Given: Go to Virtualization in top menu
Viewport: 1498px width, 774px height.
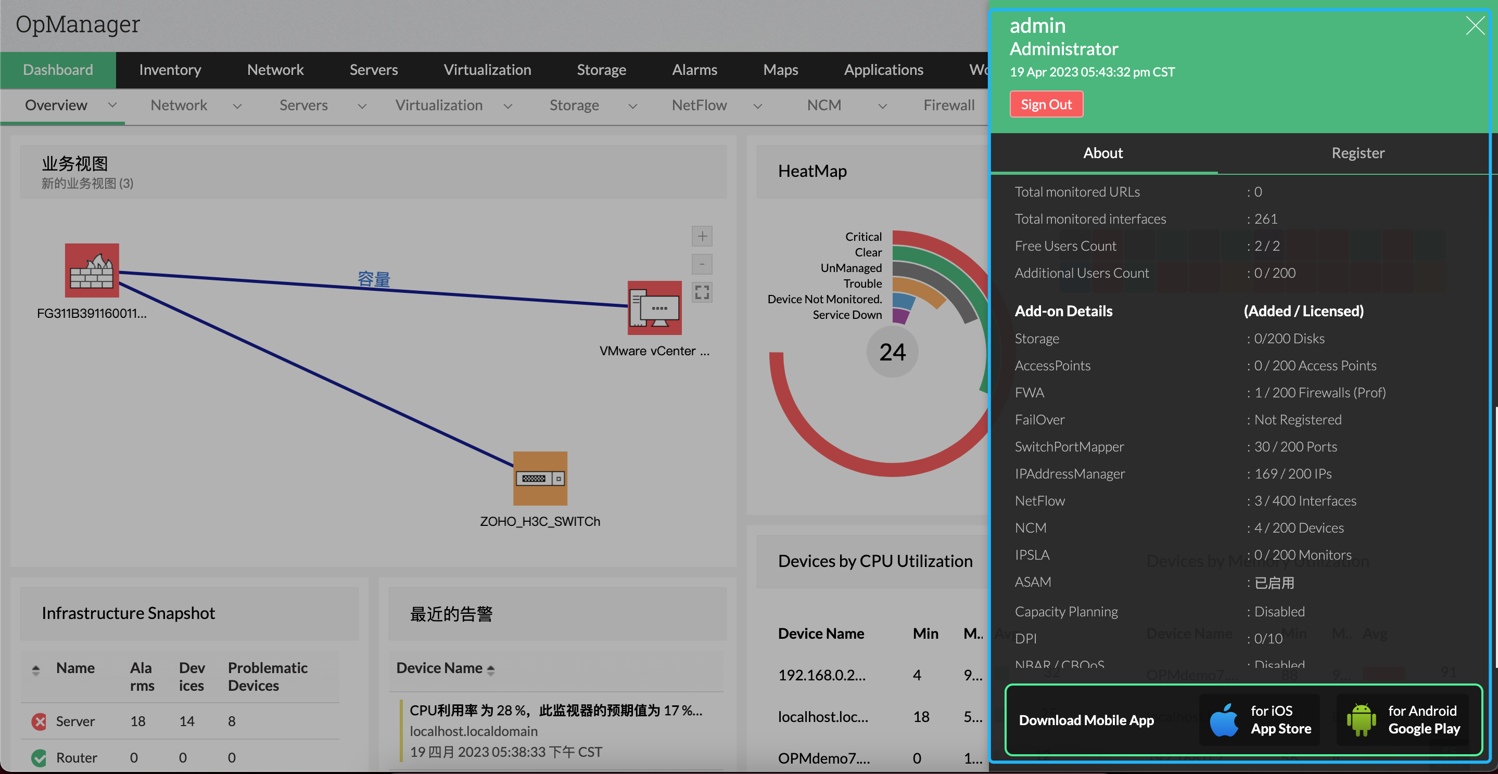Looking at the screenshot, I should [x=487, y=70].
